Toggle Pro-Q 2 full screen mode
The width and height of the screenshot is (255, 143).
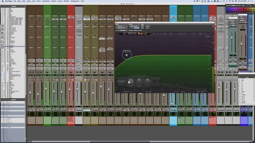(x=206, y=33)
